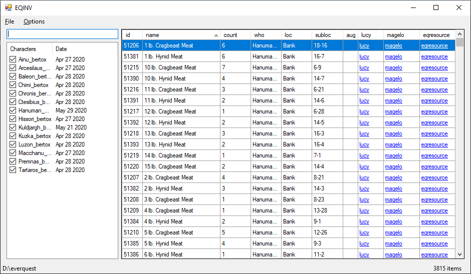Click the search filter text box
The height and width of the screenshot is (274, 471).
click(x=62, y=34)
